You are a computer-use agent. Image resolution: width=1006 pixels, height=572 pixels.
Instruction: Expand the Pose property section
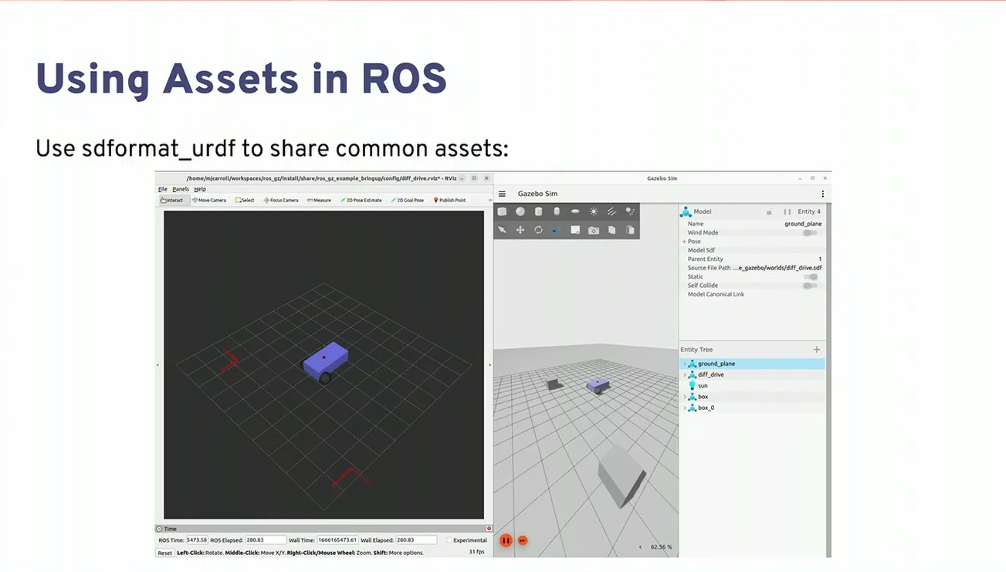(x=684, y=242)
